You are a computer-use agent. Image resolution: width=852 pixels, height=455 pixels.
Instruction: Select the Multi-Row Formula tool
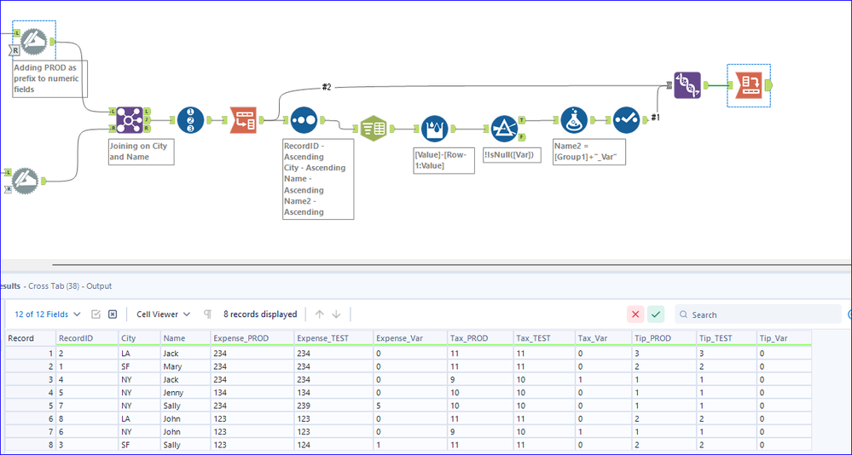coord(434,129)
